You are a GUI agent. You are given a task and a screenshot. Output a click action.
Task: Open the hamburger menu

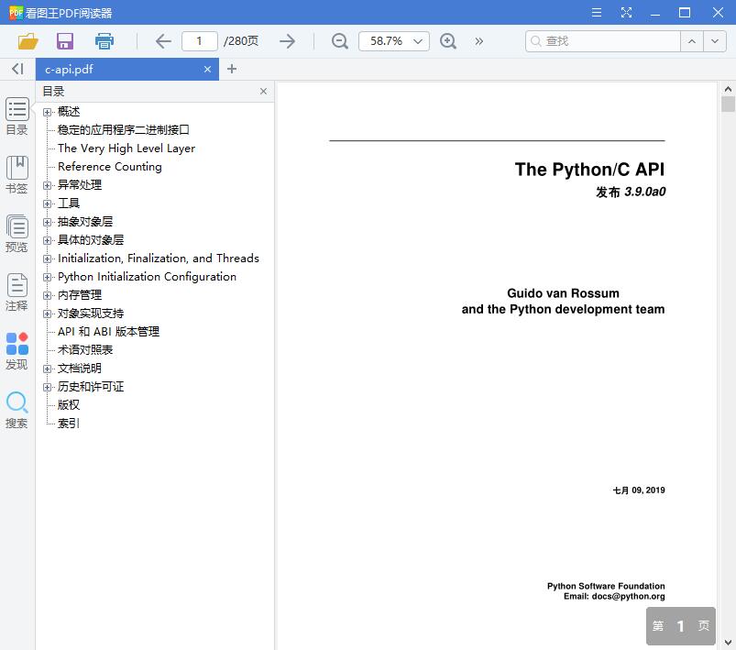tap(596, 12)
